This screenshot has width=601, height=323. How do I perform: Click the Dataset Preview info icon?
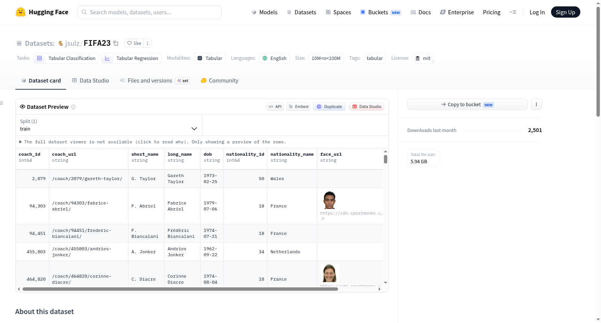point(73,107)
